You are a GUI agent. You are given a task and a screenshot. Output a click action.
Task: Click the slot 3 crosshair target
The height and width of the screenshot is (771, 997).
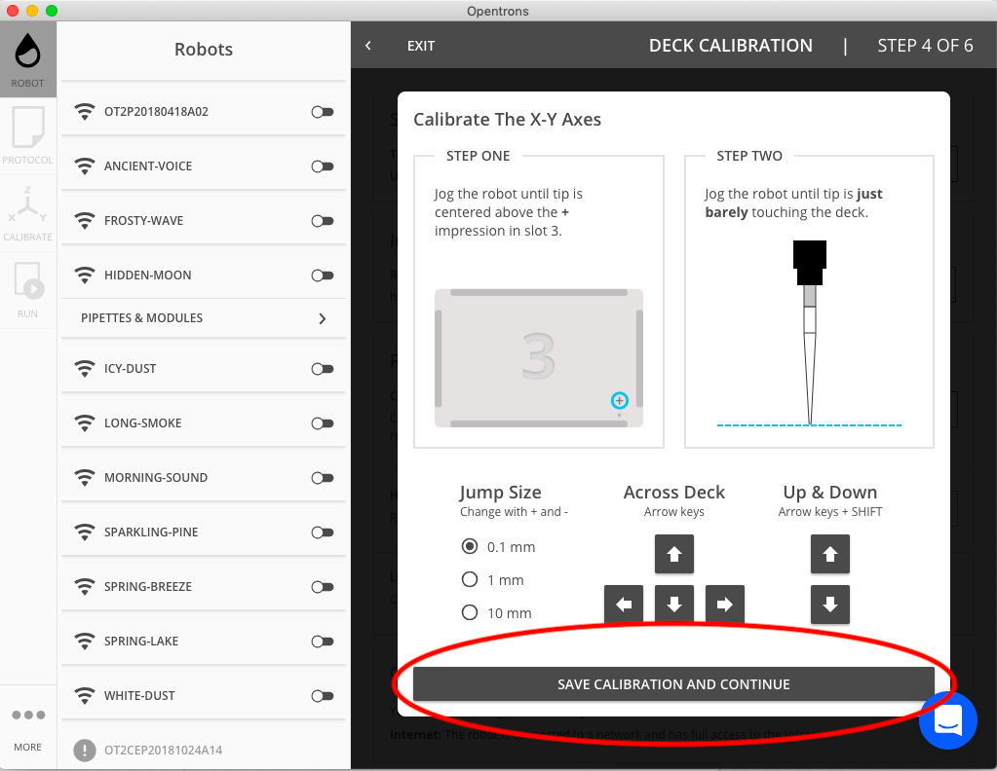(x=619, y=400)
